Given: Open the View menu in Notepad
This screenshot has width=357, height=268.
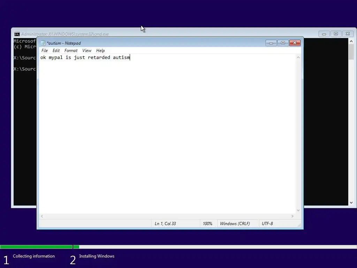Looking at the screenshot, I should coord(87,51).
